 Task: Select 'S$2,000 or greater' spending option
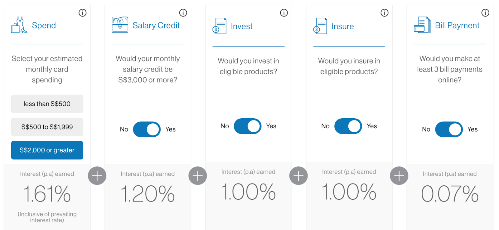(47, 150)
